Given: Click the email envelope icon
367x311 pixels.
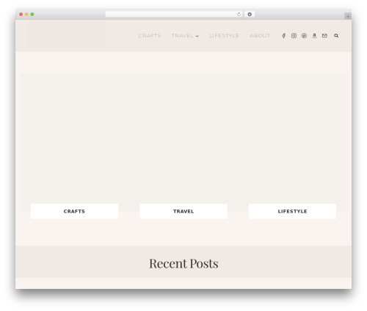Looking at the screenshot, I should [324, 36].
